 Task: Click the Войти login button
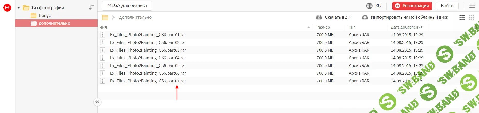447,6
